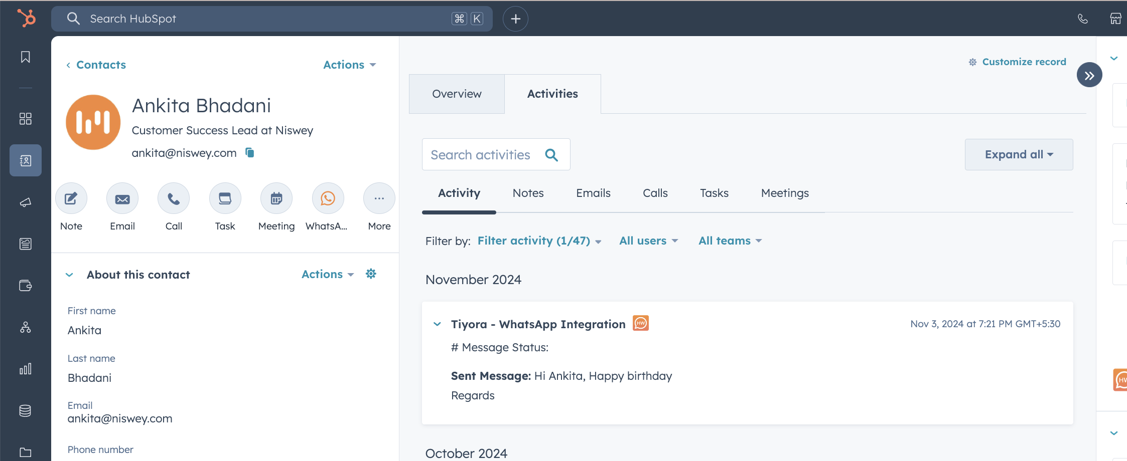Open the Data Management database icon
Viewport: 1127px width, 461px height.
(x=25, y=410)
